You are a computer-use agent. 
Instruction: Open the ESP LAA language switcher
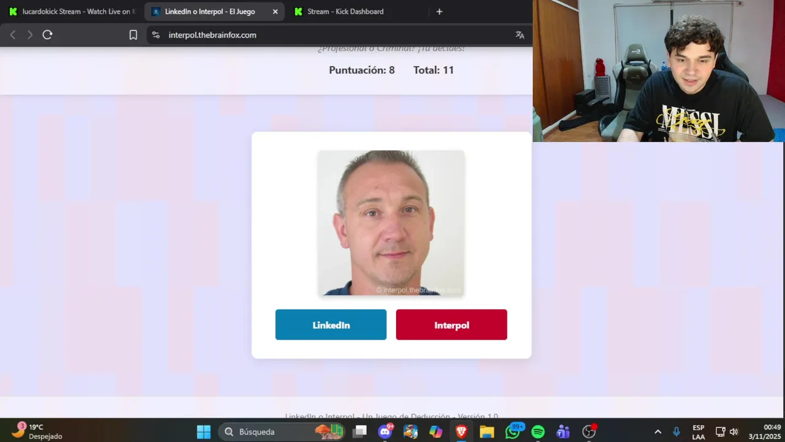coord(699,432)
